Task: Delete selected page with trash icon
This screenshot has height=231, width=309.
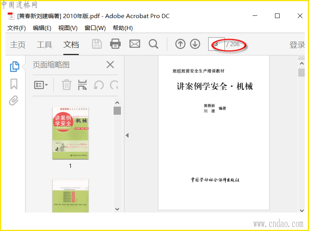Action: (66, 85)
